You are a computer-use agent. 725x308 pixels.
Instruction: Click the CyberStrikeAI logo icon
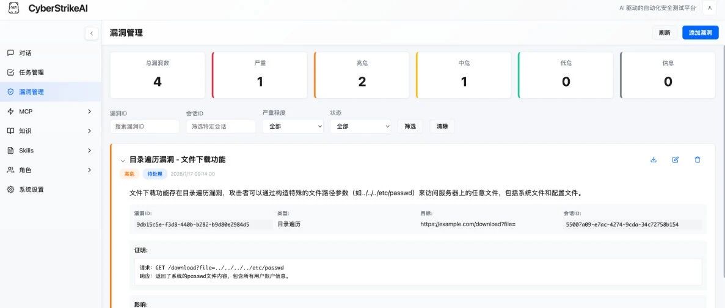(14, 9)
